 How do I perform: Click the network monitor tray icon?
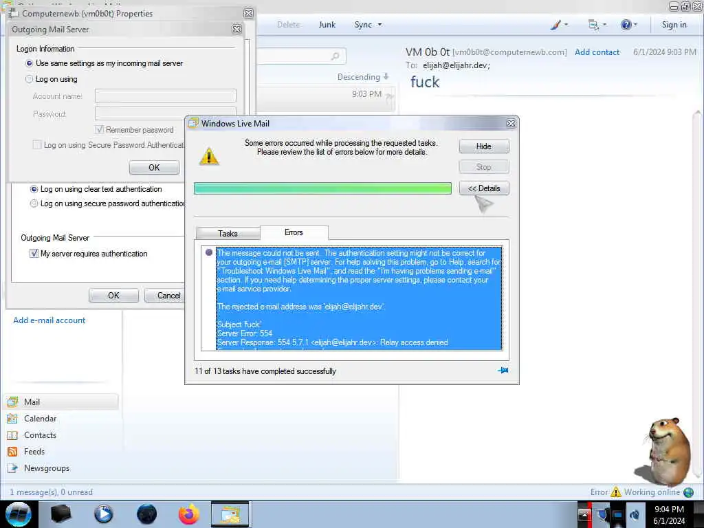click(618, 514)
